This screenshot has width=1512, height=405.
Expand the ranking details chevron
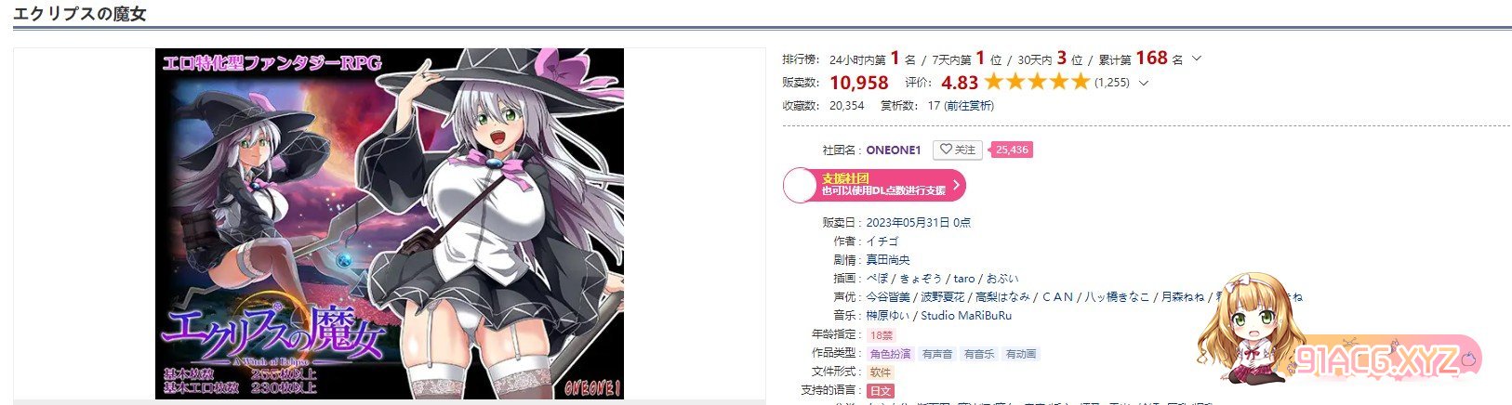point(1197,59)
